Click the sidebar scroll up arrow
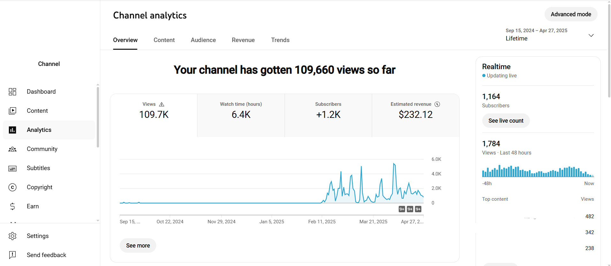Screen dimensions: 611x266 point(98,85)
